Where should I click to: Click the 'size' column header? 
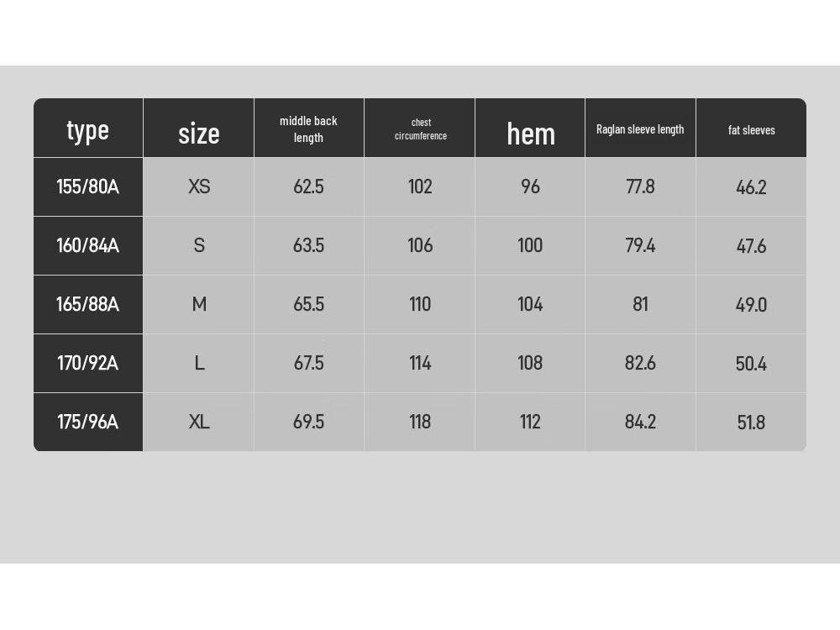coord(199,134)
